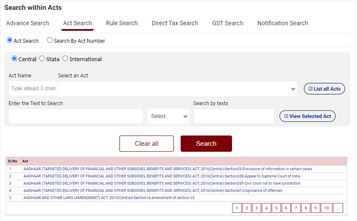Click the dark red Search button

tap(206, 144)
